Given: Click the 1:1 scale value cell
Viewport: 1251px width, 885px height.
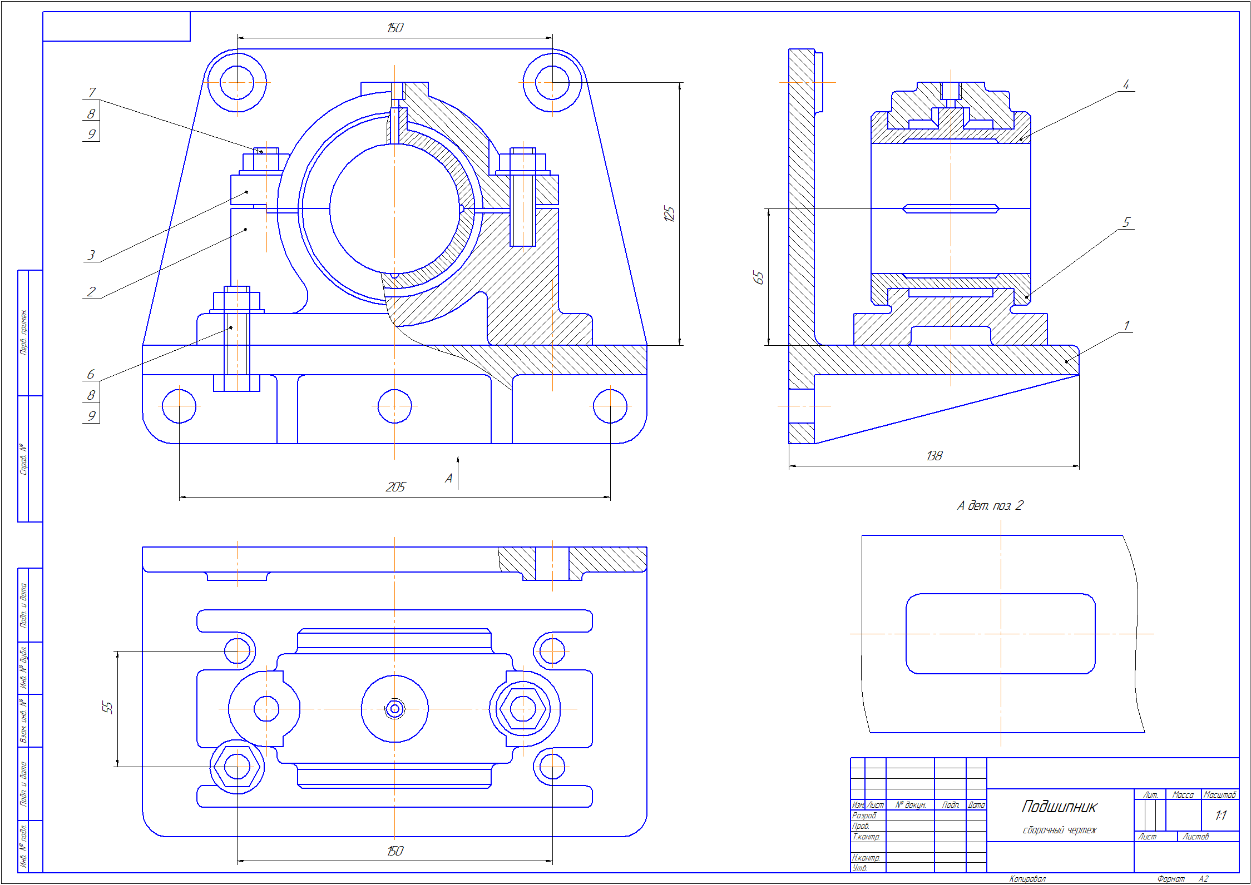Looking at the screenshot, I should pyautogui.click(x=1220, y=816).
